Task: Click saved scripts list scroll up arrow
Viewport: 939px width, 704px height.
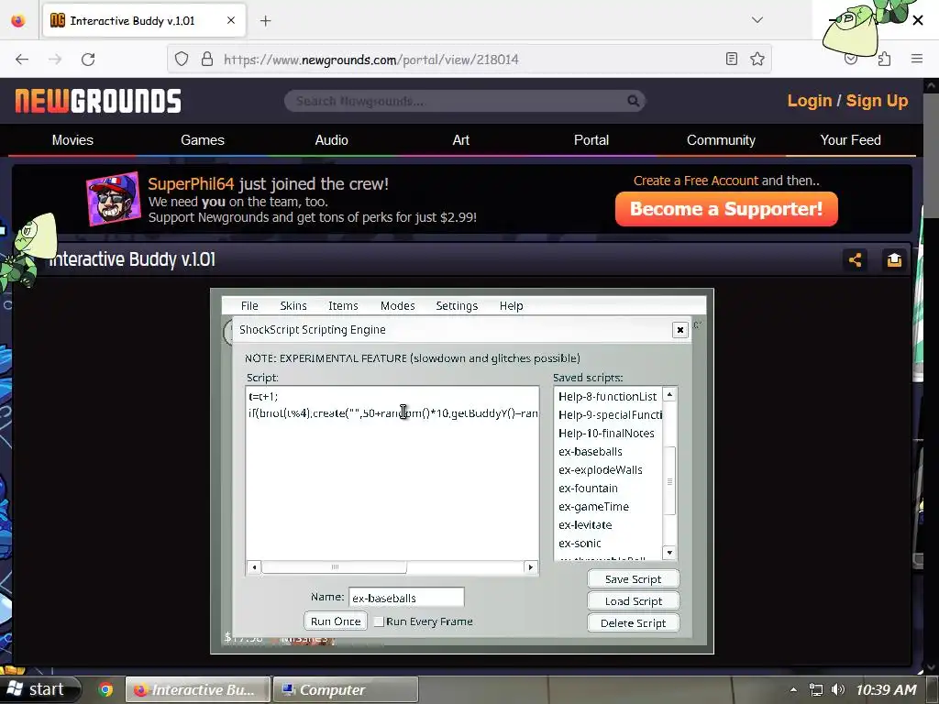Action: 670,394
